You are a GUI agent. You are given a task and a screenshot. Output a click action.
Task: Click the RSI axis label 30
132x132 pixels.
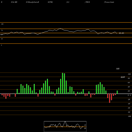click(x=2, y=39)
